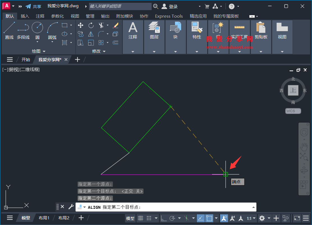Expand the 绘图 panel at its bottom arrow
Screen dimensions: 312x225
pyautogui.click(x=44, y=51)
